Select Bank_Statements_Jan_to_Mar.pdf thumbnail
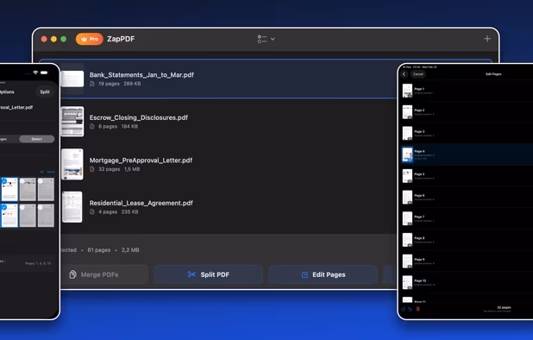The height and width of the screenshot is (340, 533). (72, 79)
